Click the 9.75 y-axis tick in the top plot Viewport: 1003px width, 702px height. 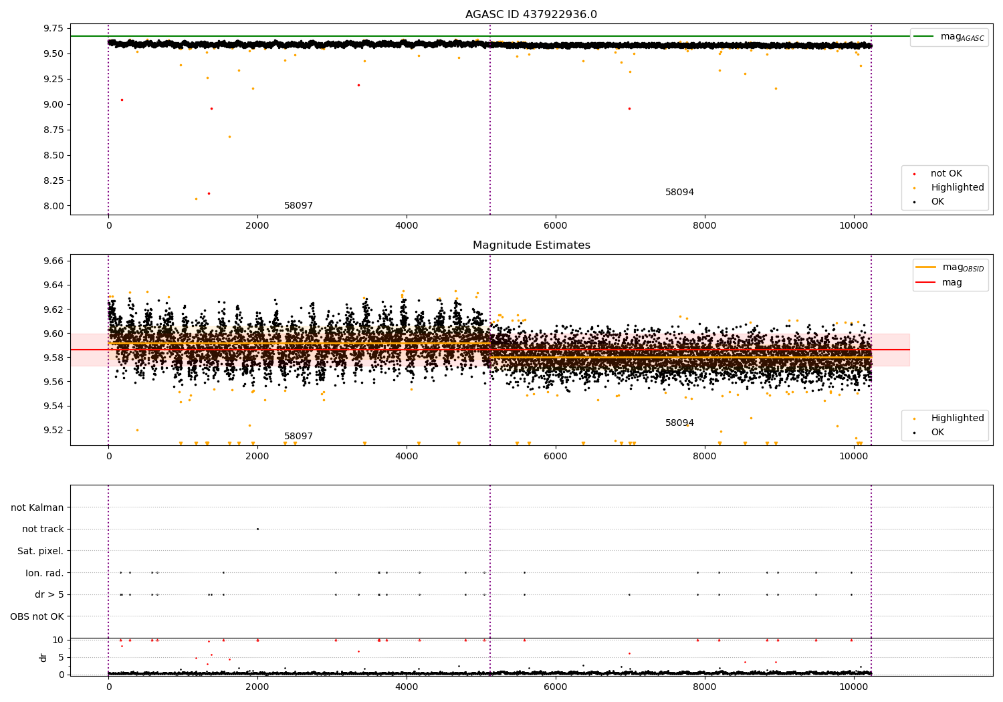pyautogui.click(x=53, y=28)
